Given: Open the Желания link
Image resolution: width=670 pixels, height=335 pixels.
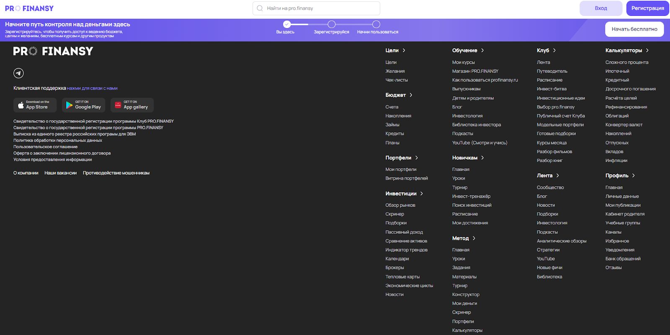Looking at the screenshot, I should coord(395,71).
